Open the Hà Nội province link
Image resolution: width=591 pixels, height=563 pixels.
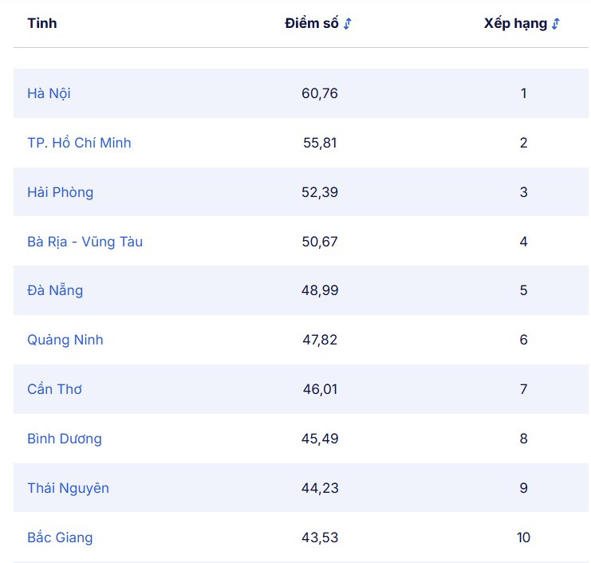point(49,93)
